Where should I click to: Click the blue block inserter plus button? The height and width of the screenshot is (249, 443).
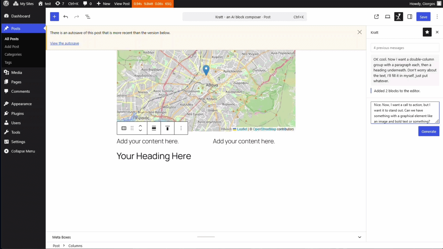tap(54, 17)
